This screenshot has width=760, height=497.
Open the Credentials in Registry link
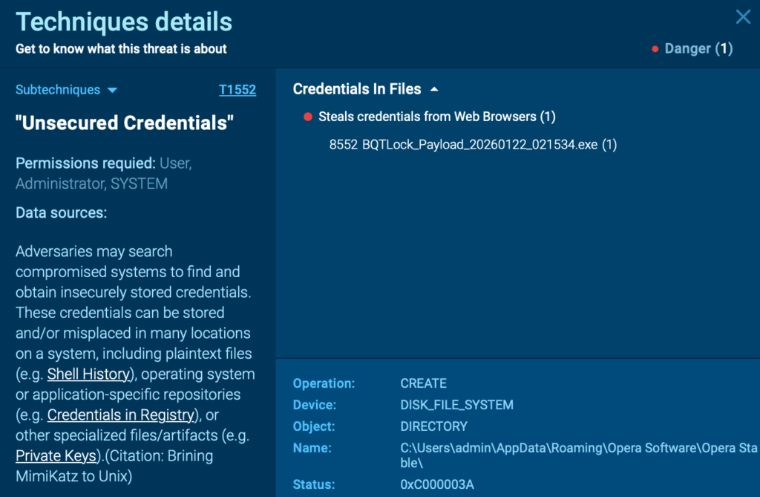[x=121, y=415]
